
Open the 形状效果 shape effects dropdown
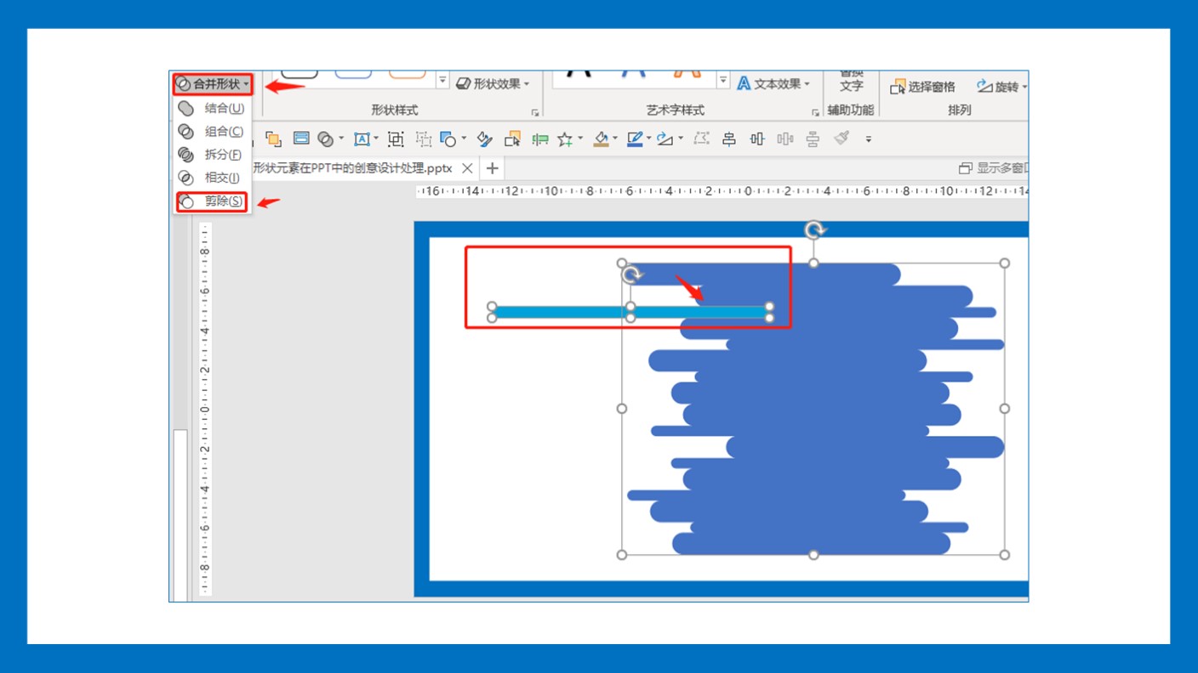(493, 83)
